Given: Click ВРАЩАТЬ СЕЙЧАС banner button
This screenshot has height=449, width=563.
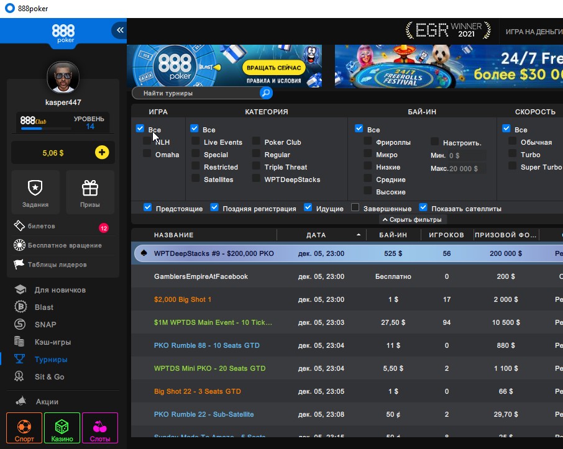Looking at the screenshot, I should (273, 68).
